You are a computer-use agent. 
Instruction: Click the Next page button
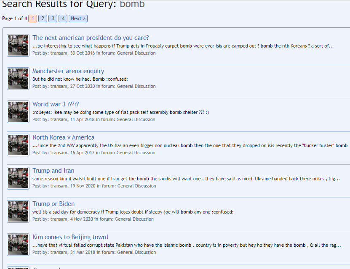pyautogui.click(x=78, y=18)
